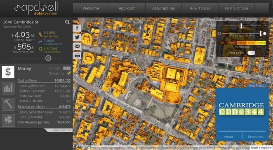273x150 pixels.
Task: Click the MassCEC Rebate row
Action: (x=45, y=101)
